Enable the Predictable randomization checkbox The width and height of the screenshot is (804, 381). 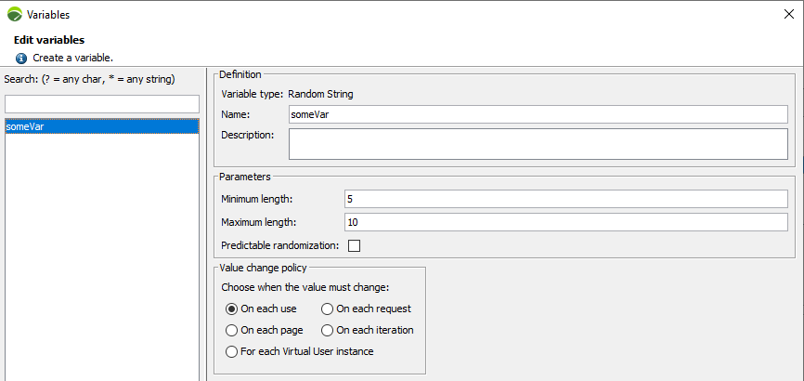(x=354, y=246)
